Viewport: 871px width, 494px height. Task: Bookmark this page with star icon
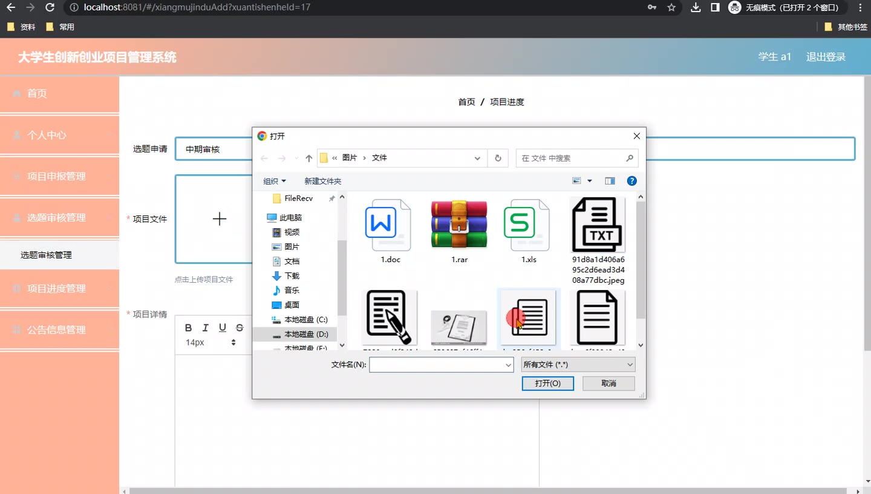tap(671, 8)
